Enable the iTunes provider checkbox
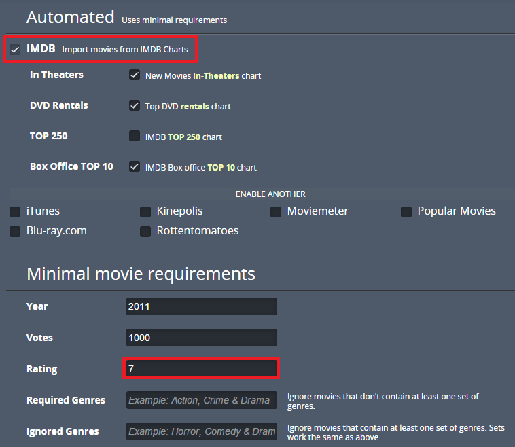 point(15,212)
